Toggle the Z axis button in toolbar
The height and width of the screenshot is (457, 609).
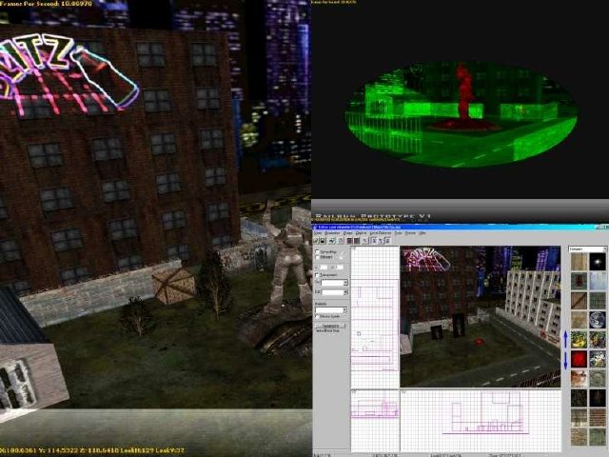pyautogui.click(x=387, y=241)
